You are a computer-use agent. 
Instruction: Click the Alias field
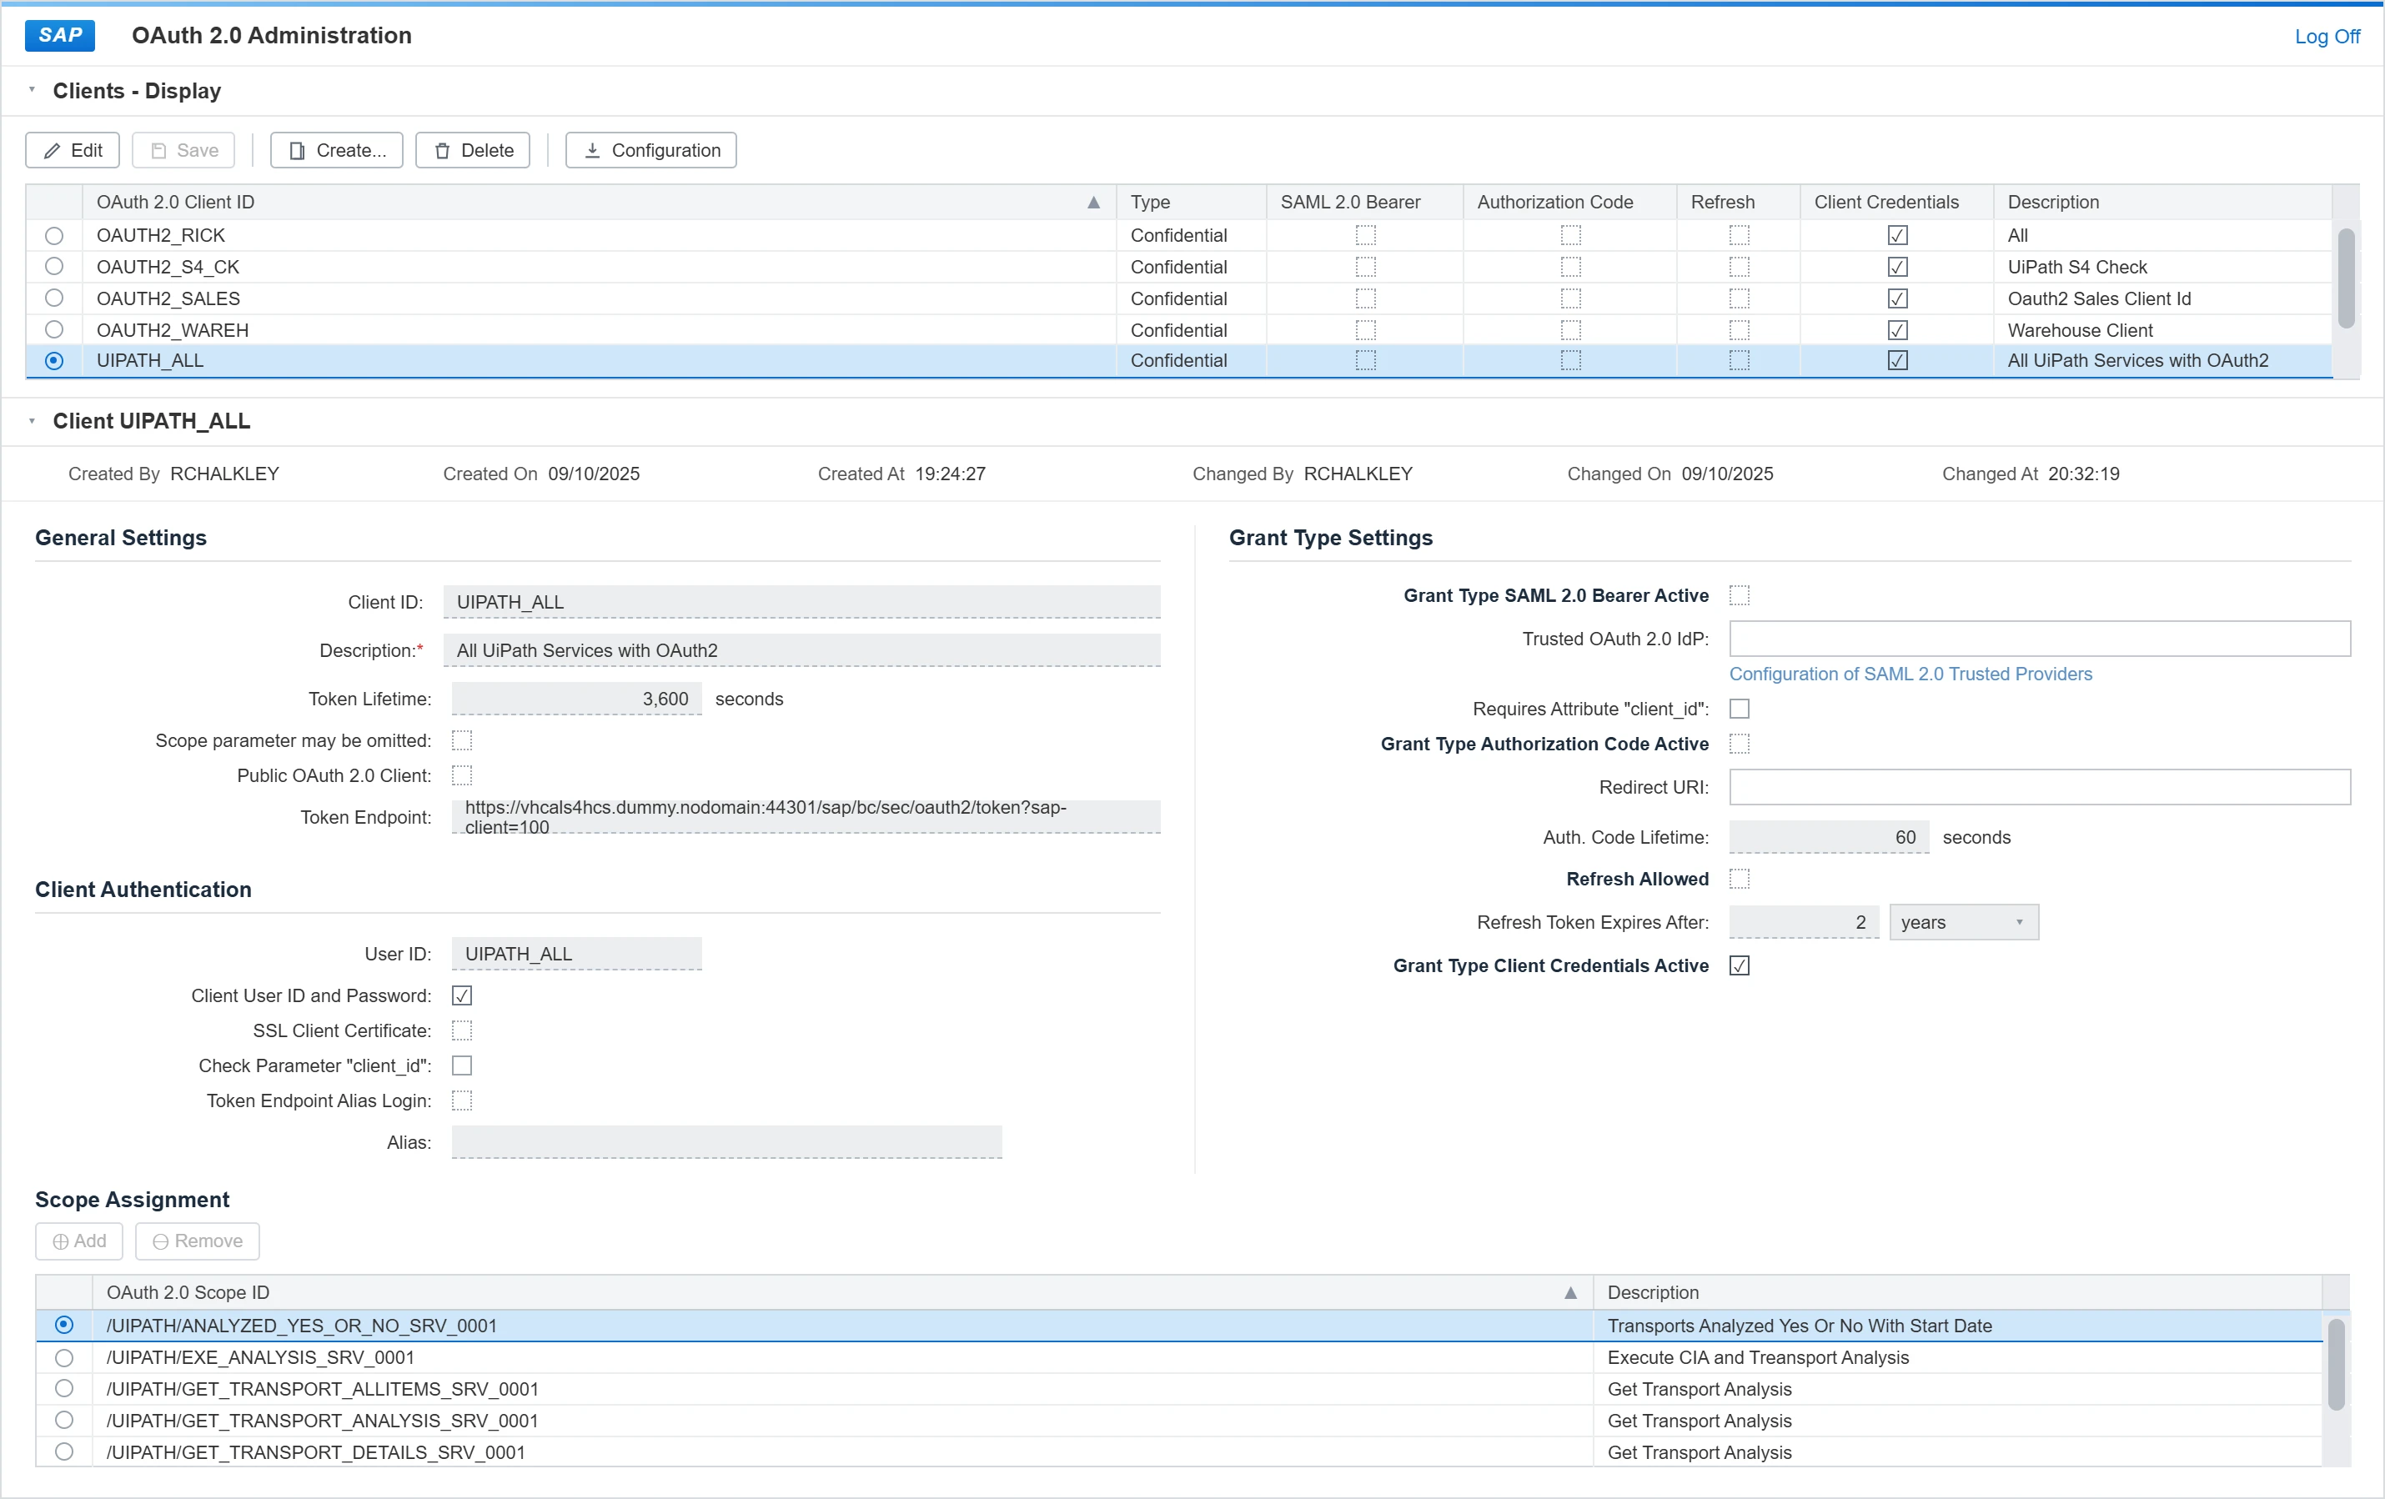726,1142
